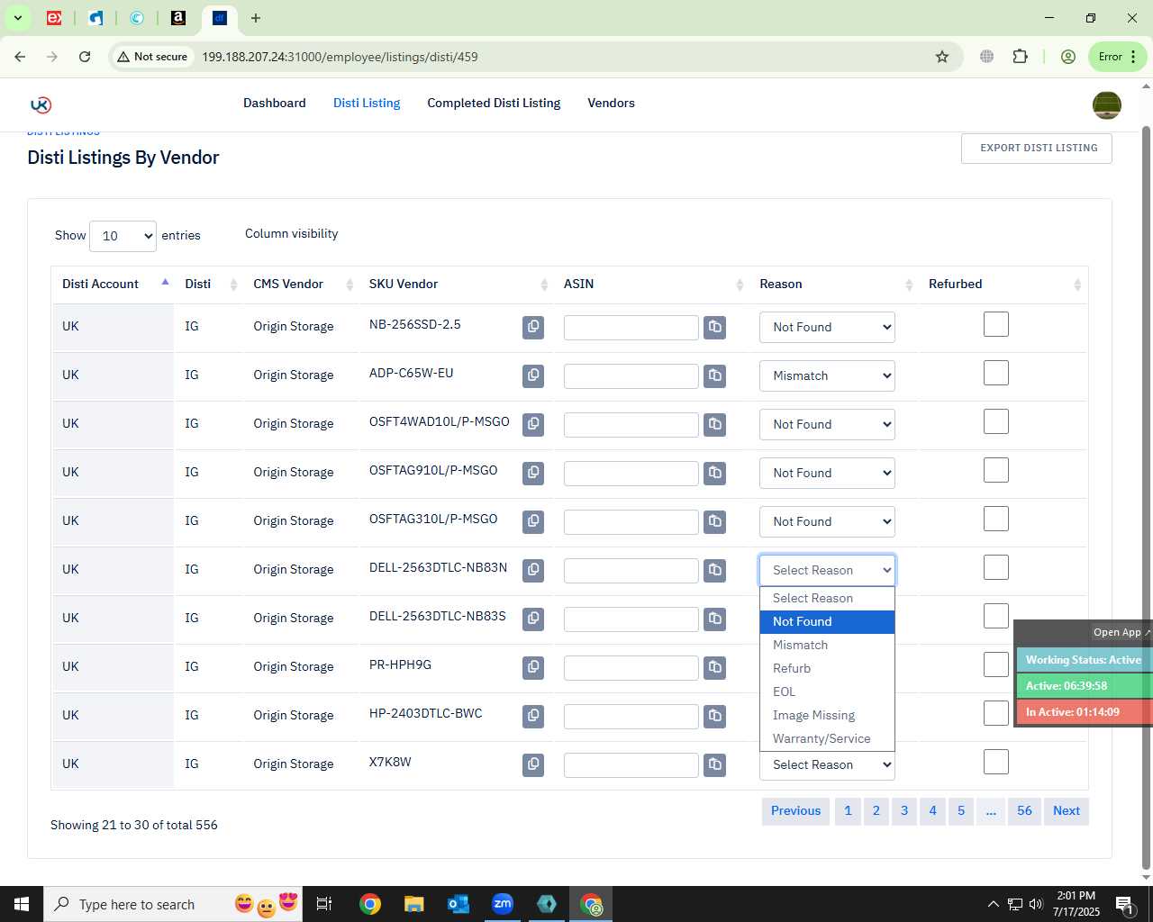1153x922 pixels.
Task: Bookmark this page with the star icon
Action: click(942, 57)
